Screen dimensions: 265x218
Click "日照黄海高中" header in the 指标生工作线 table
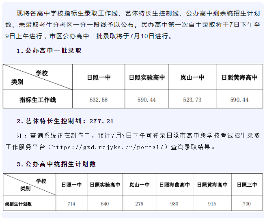(239, 77)
